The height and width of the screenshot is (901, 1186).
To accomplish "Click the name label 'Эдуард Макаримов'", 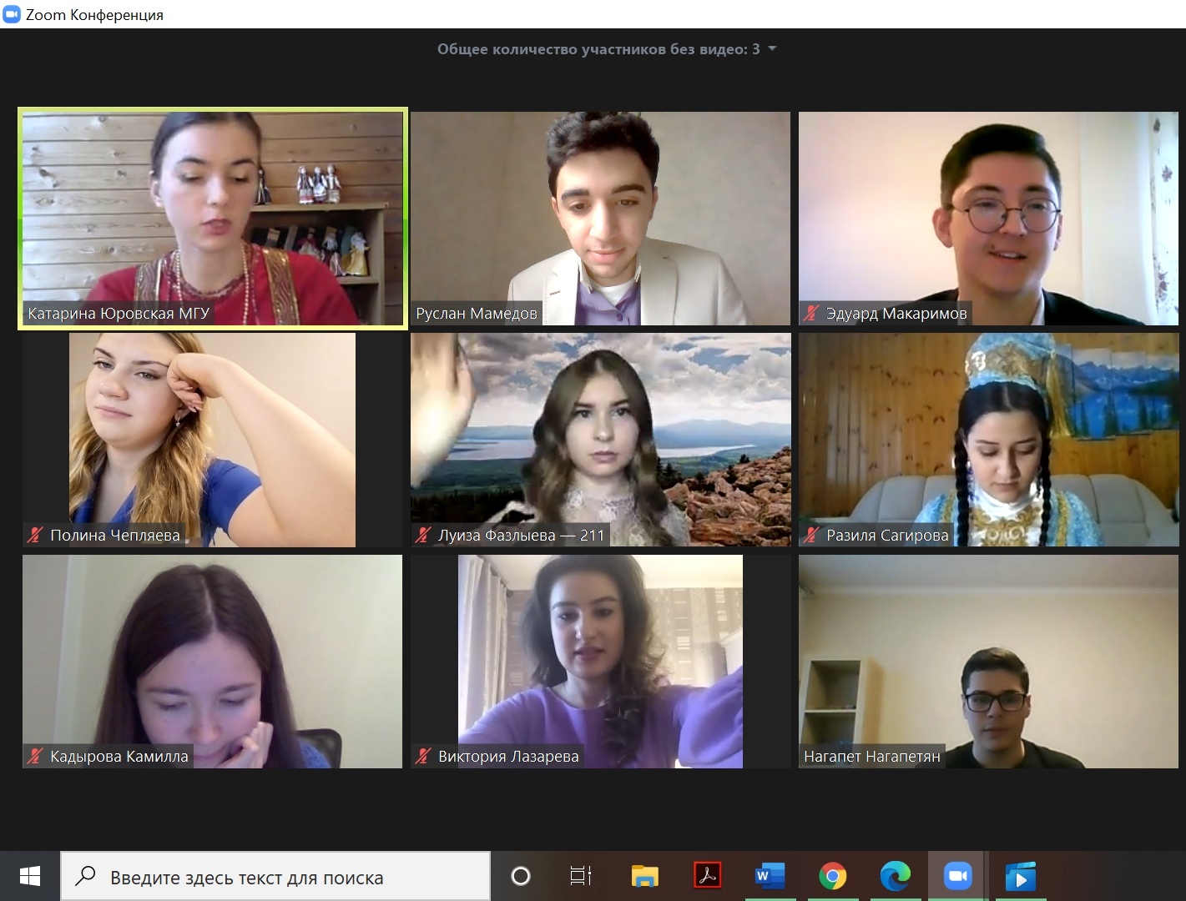I will pyautogui.click(x=896, y=314).
